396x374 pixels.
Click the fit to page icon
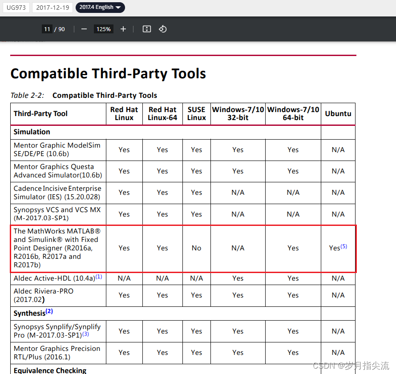point(147,29)
